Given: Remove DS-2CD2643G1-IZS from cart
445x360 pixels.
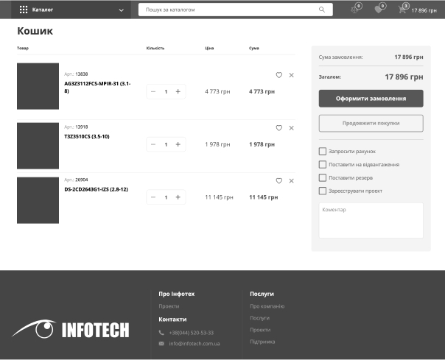Looking at the screenshot, I should 291,181.
